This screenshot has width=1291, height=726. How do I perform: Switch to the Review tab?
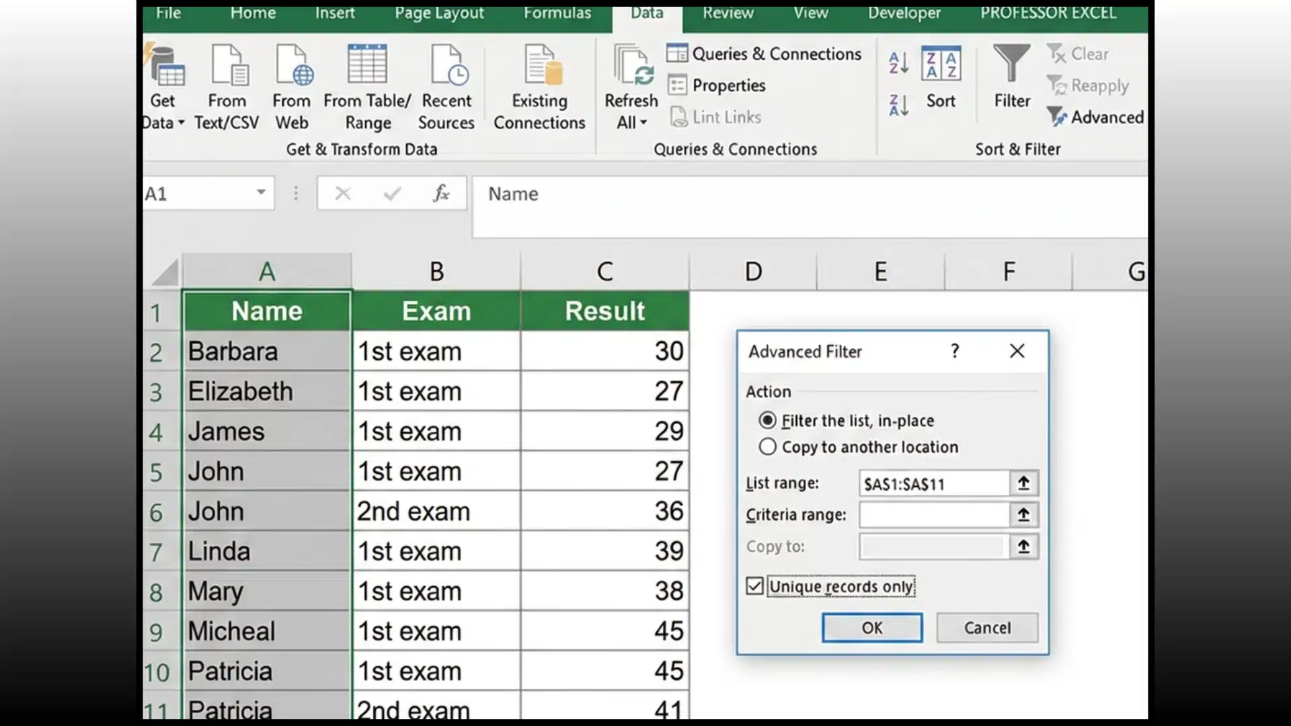[x=728, y=13]
